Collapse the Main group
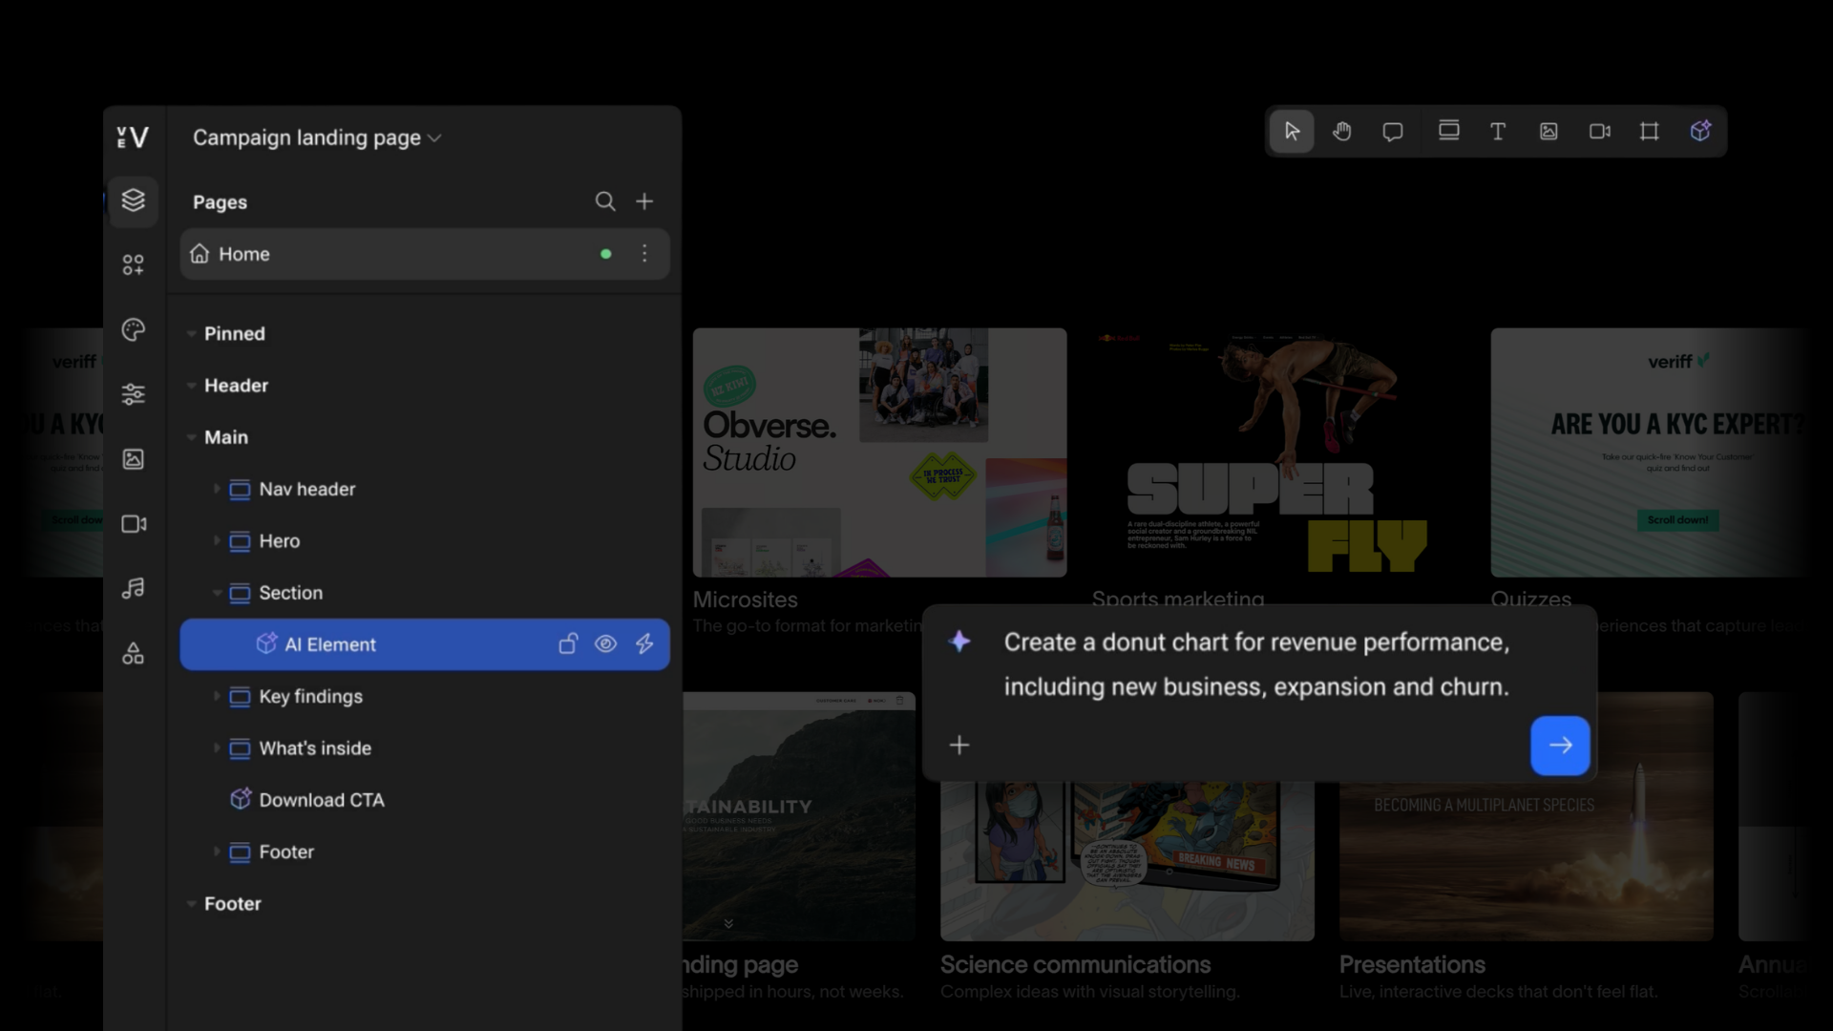The width and height of the screenshot is (1833, 1031). point(191,437)
